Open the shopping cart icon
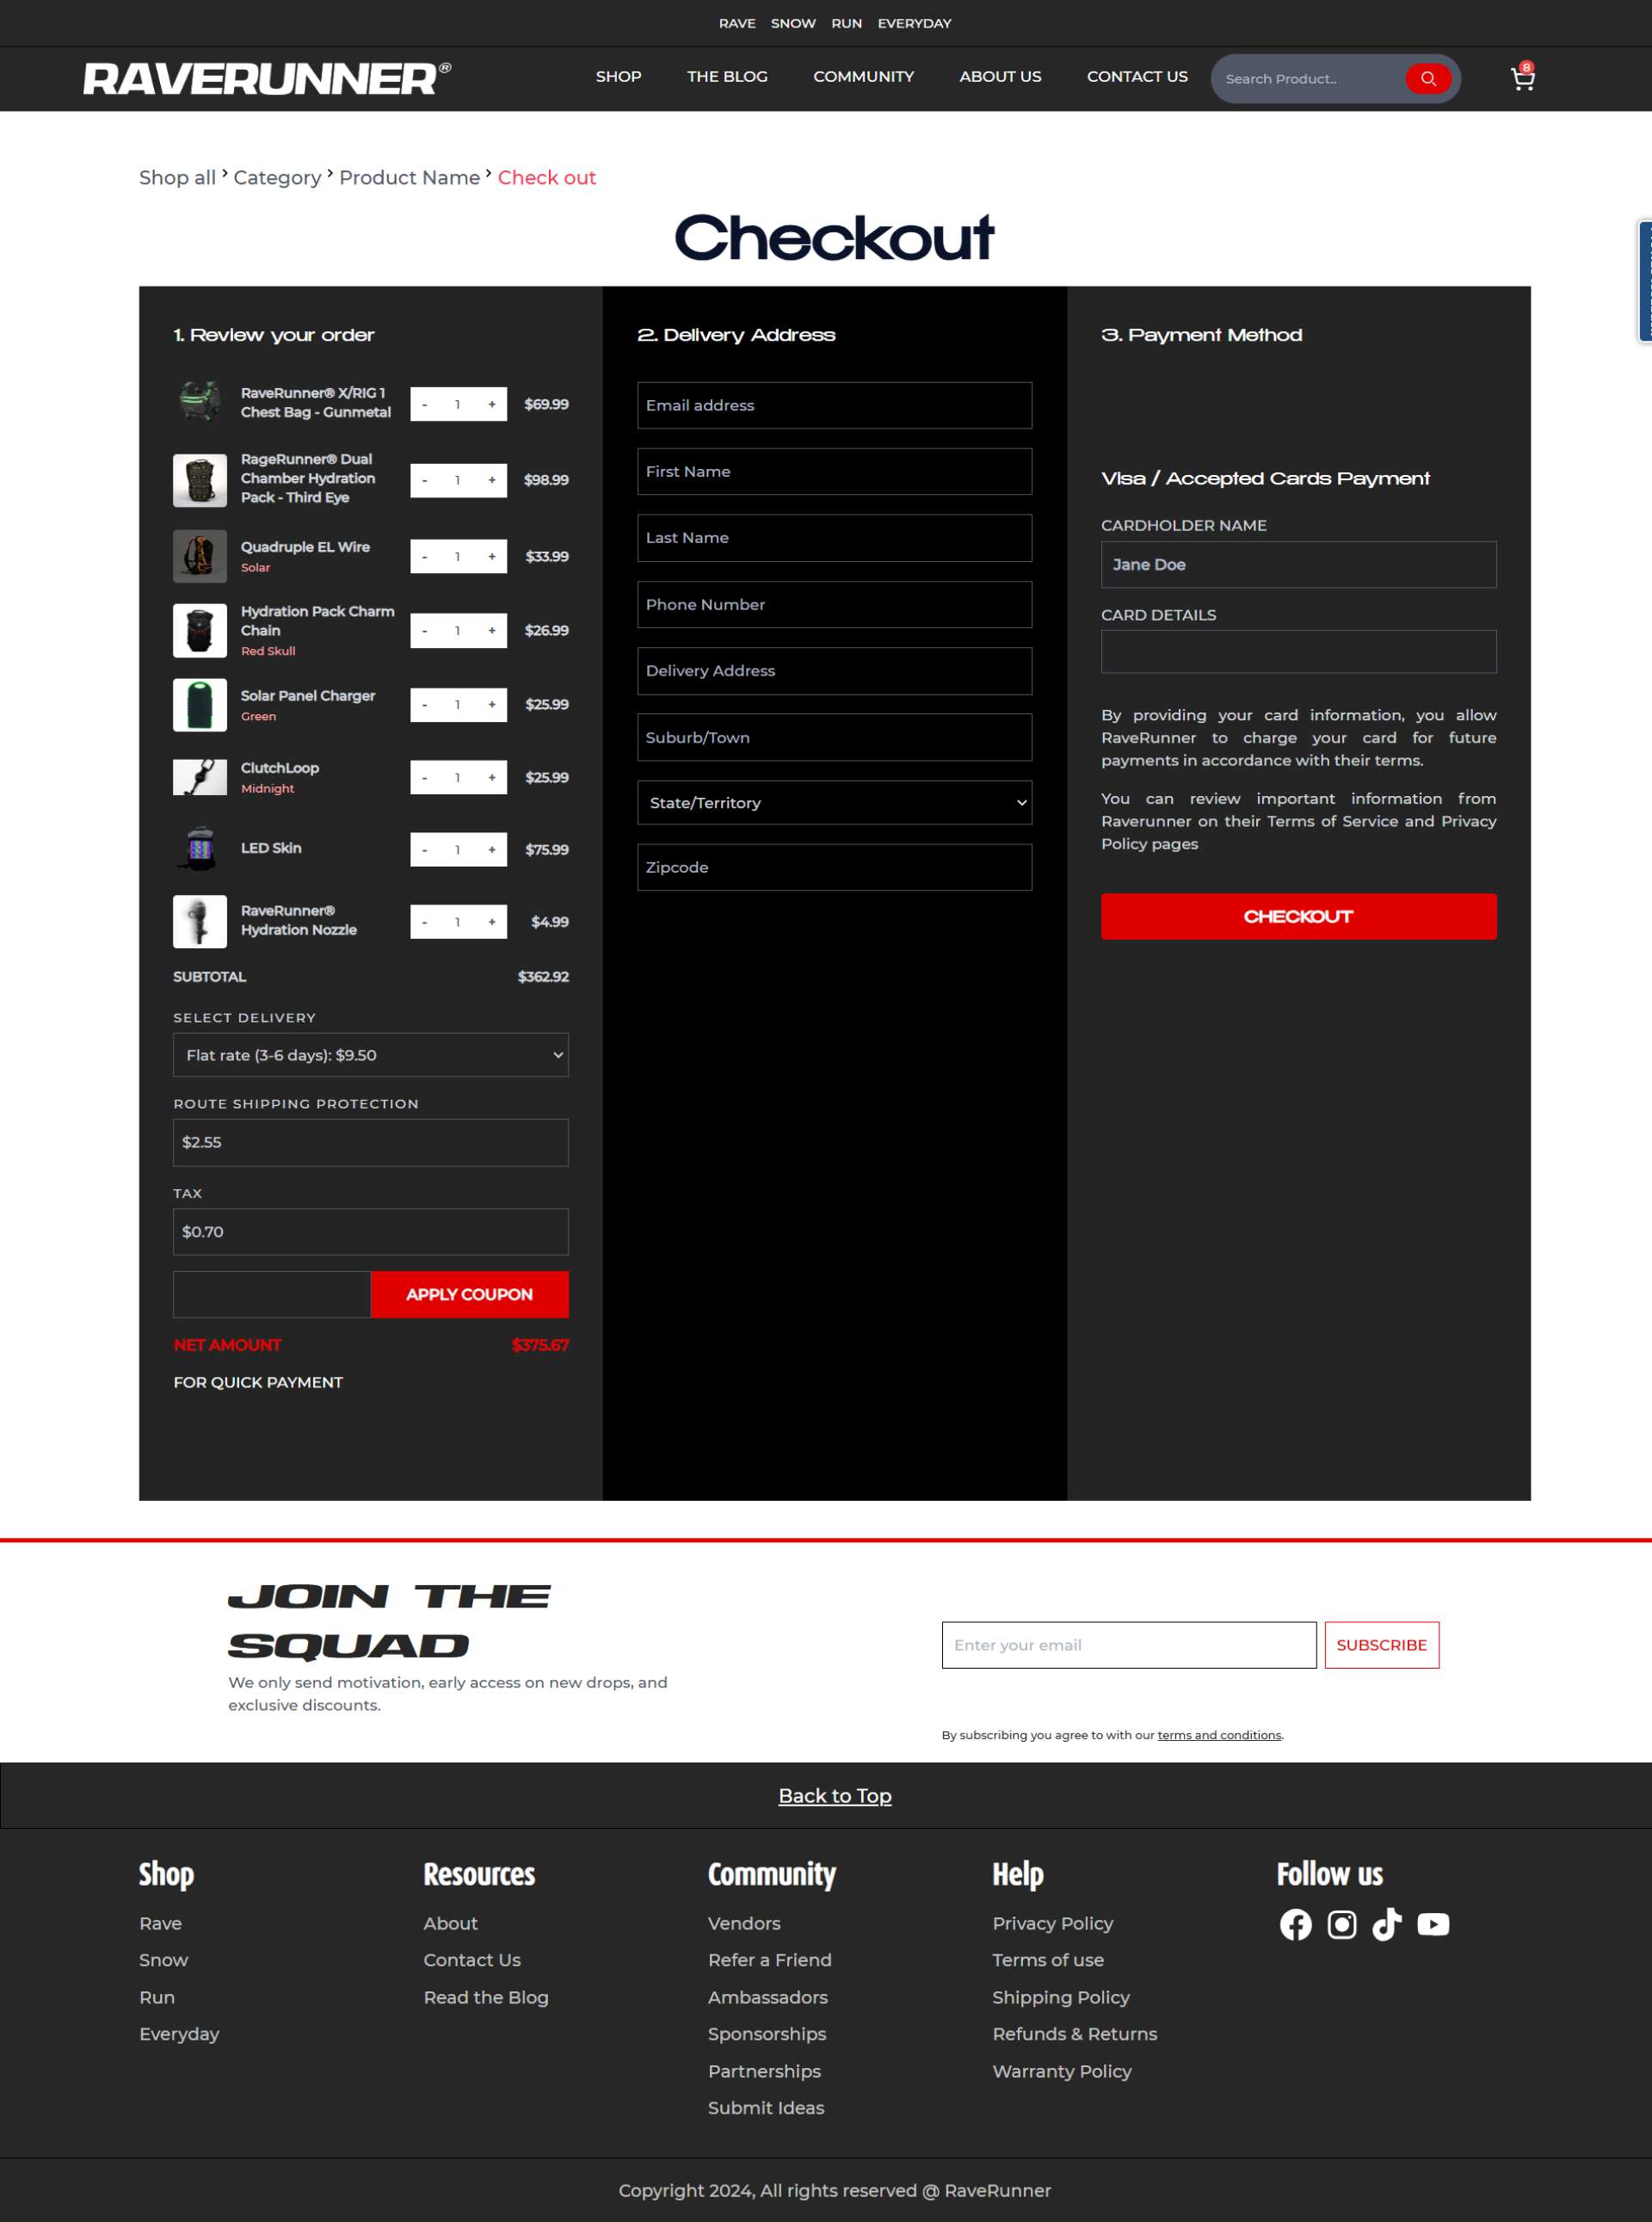The width and height of the screenshot is (1652, 2222). [x=1522, y=78]
